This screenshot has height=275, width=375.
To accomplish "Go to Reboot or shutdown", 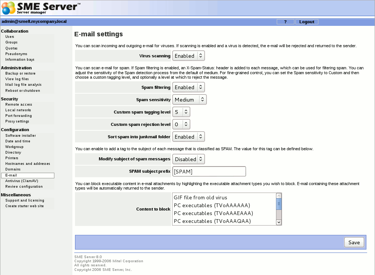I will (23, 91).
